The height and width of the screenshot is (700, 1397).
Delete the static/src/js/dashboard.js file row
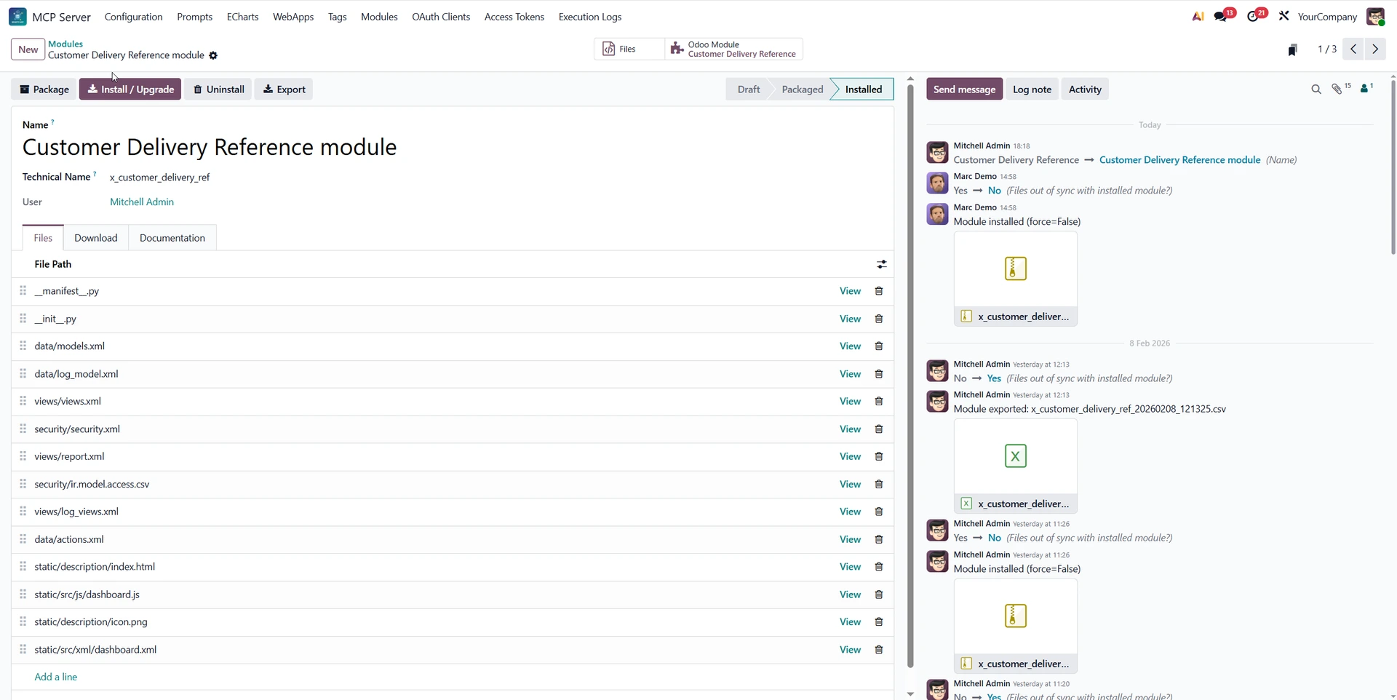coord(879,594)
